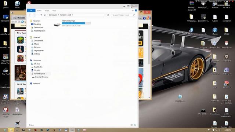Open Internal Storage drive item
This screenshot has width=235, height=132.
pyautogui.click(x=72, y=23)
